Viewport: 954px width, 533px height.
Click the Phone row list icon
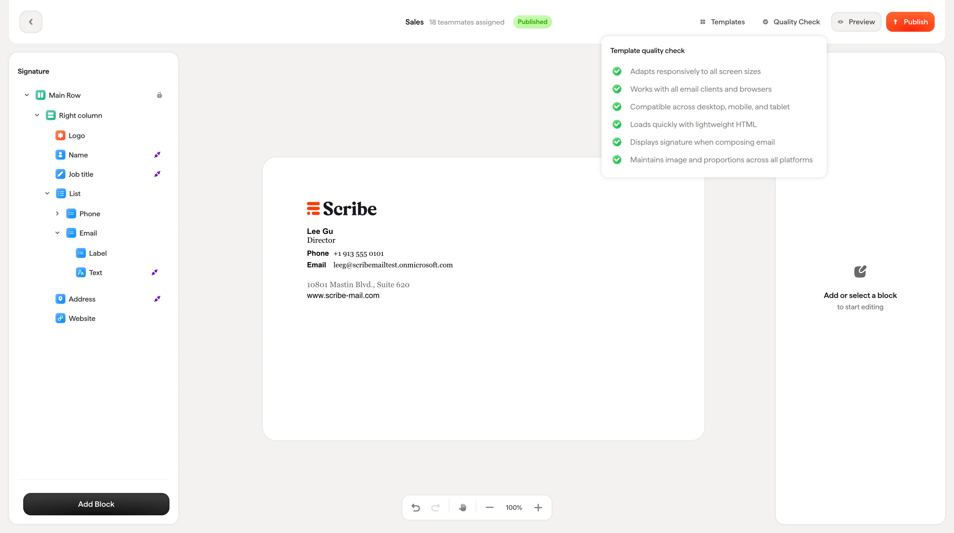click(71, 214)
